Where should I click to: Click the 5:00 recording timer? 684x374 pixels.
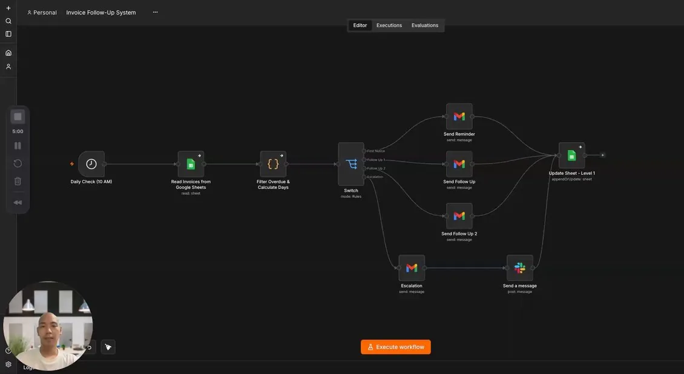[18, 131]
